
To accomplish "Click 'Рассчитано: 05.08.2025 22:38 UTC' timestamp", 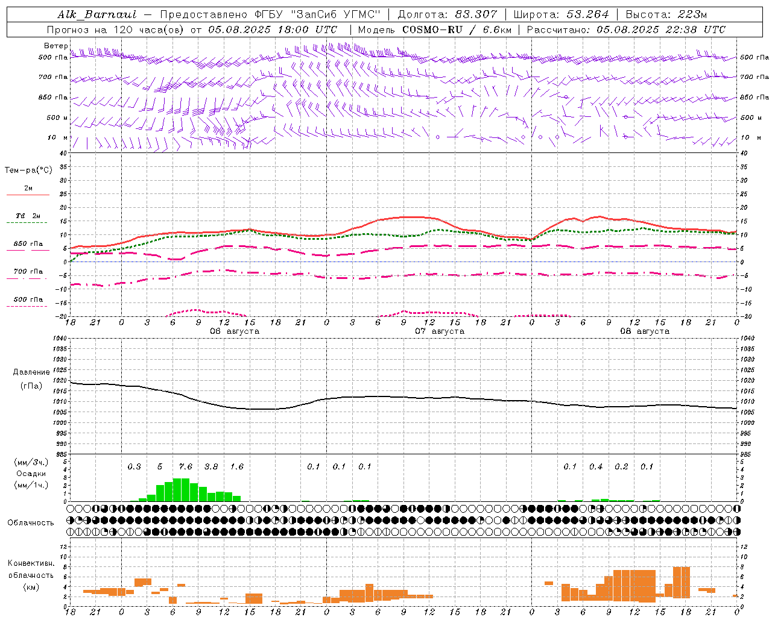I will (x=626, y=30).
